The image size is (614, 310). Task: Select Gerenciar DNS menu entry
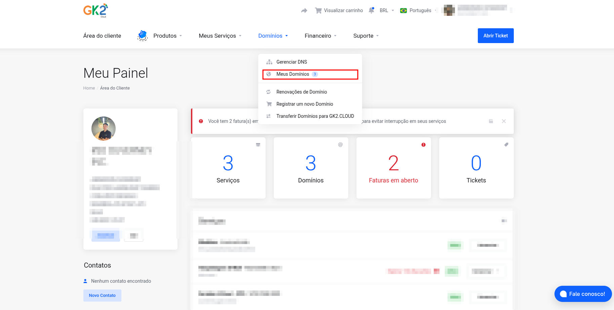point(310,62)
